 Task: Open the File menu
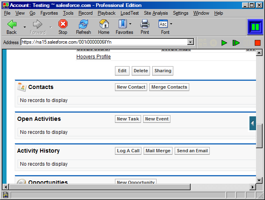click(x=7, y=13)
